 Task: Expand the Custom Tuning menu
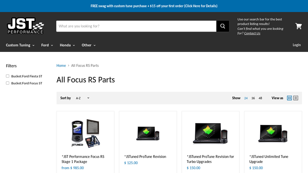[20, 45]
